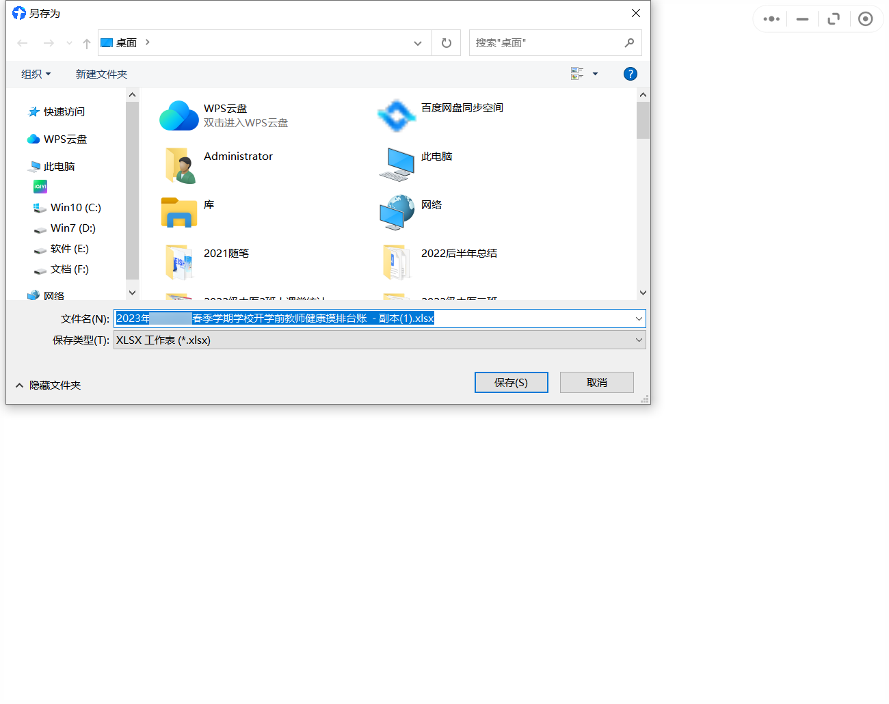Select the Administrator user folder icon
This screenshot has width=889, height=704.
coord(180,165)
